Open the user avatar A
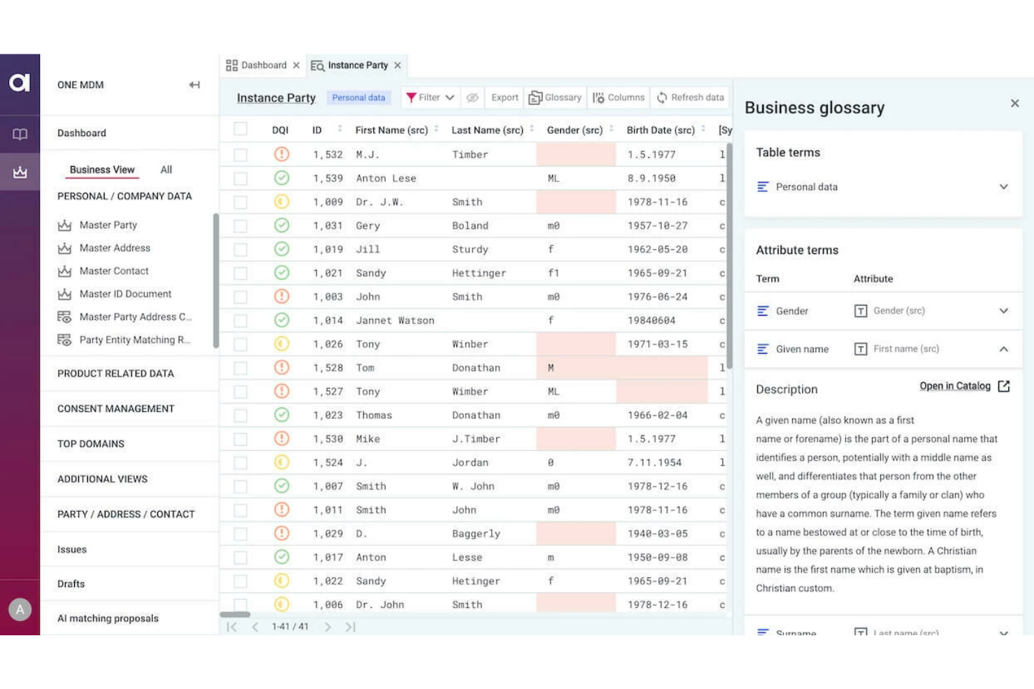 (20, 609)
